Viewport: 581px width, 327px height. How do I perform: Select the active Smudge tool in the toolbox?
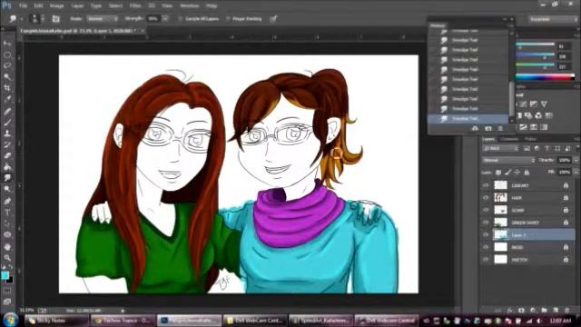[x=7, y=178]
